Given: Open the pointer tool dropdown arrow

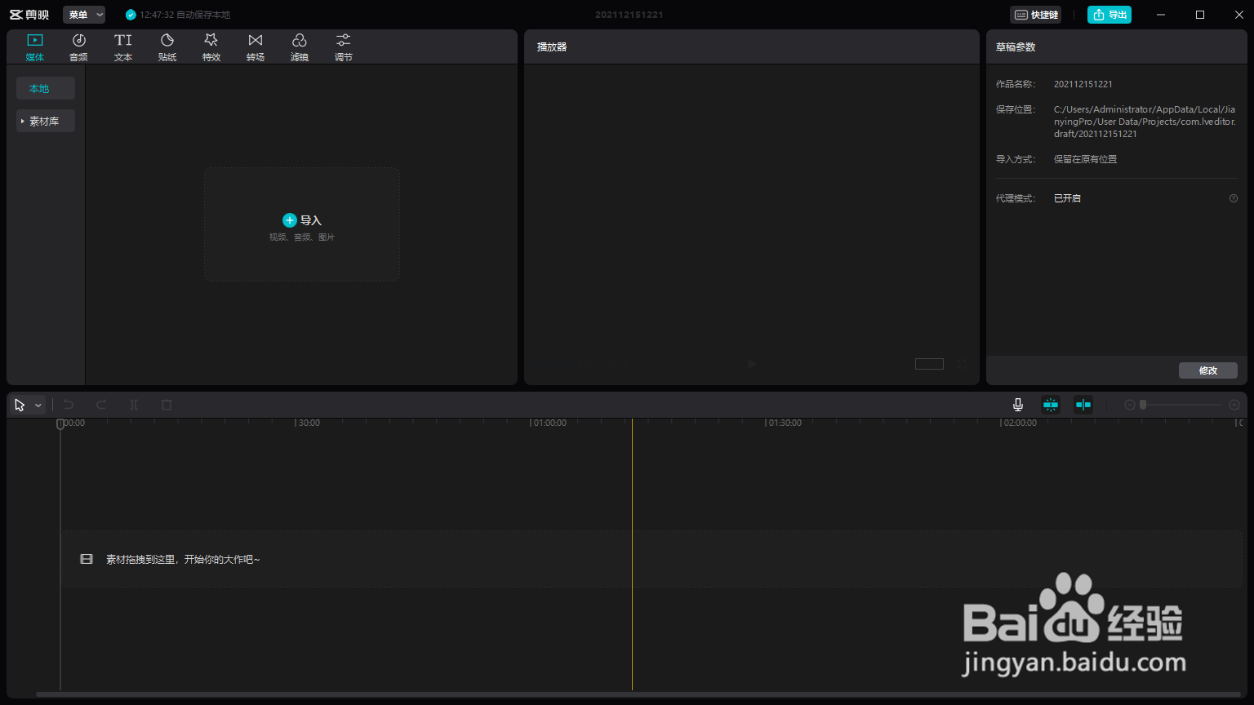Looking at the screenshot, I should [x=38, y=406].
